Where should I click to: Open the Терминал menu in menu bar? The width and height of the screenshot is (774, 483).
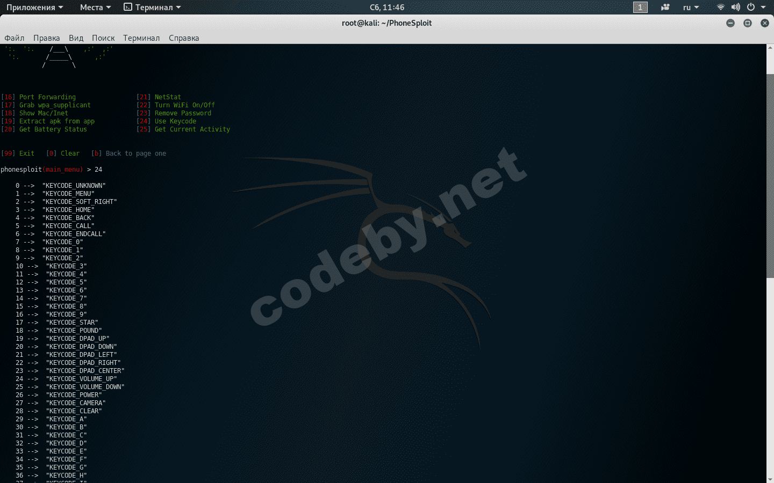coord(141,38)
